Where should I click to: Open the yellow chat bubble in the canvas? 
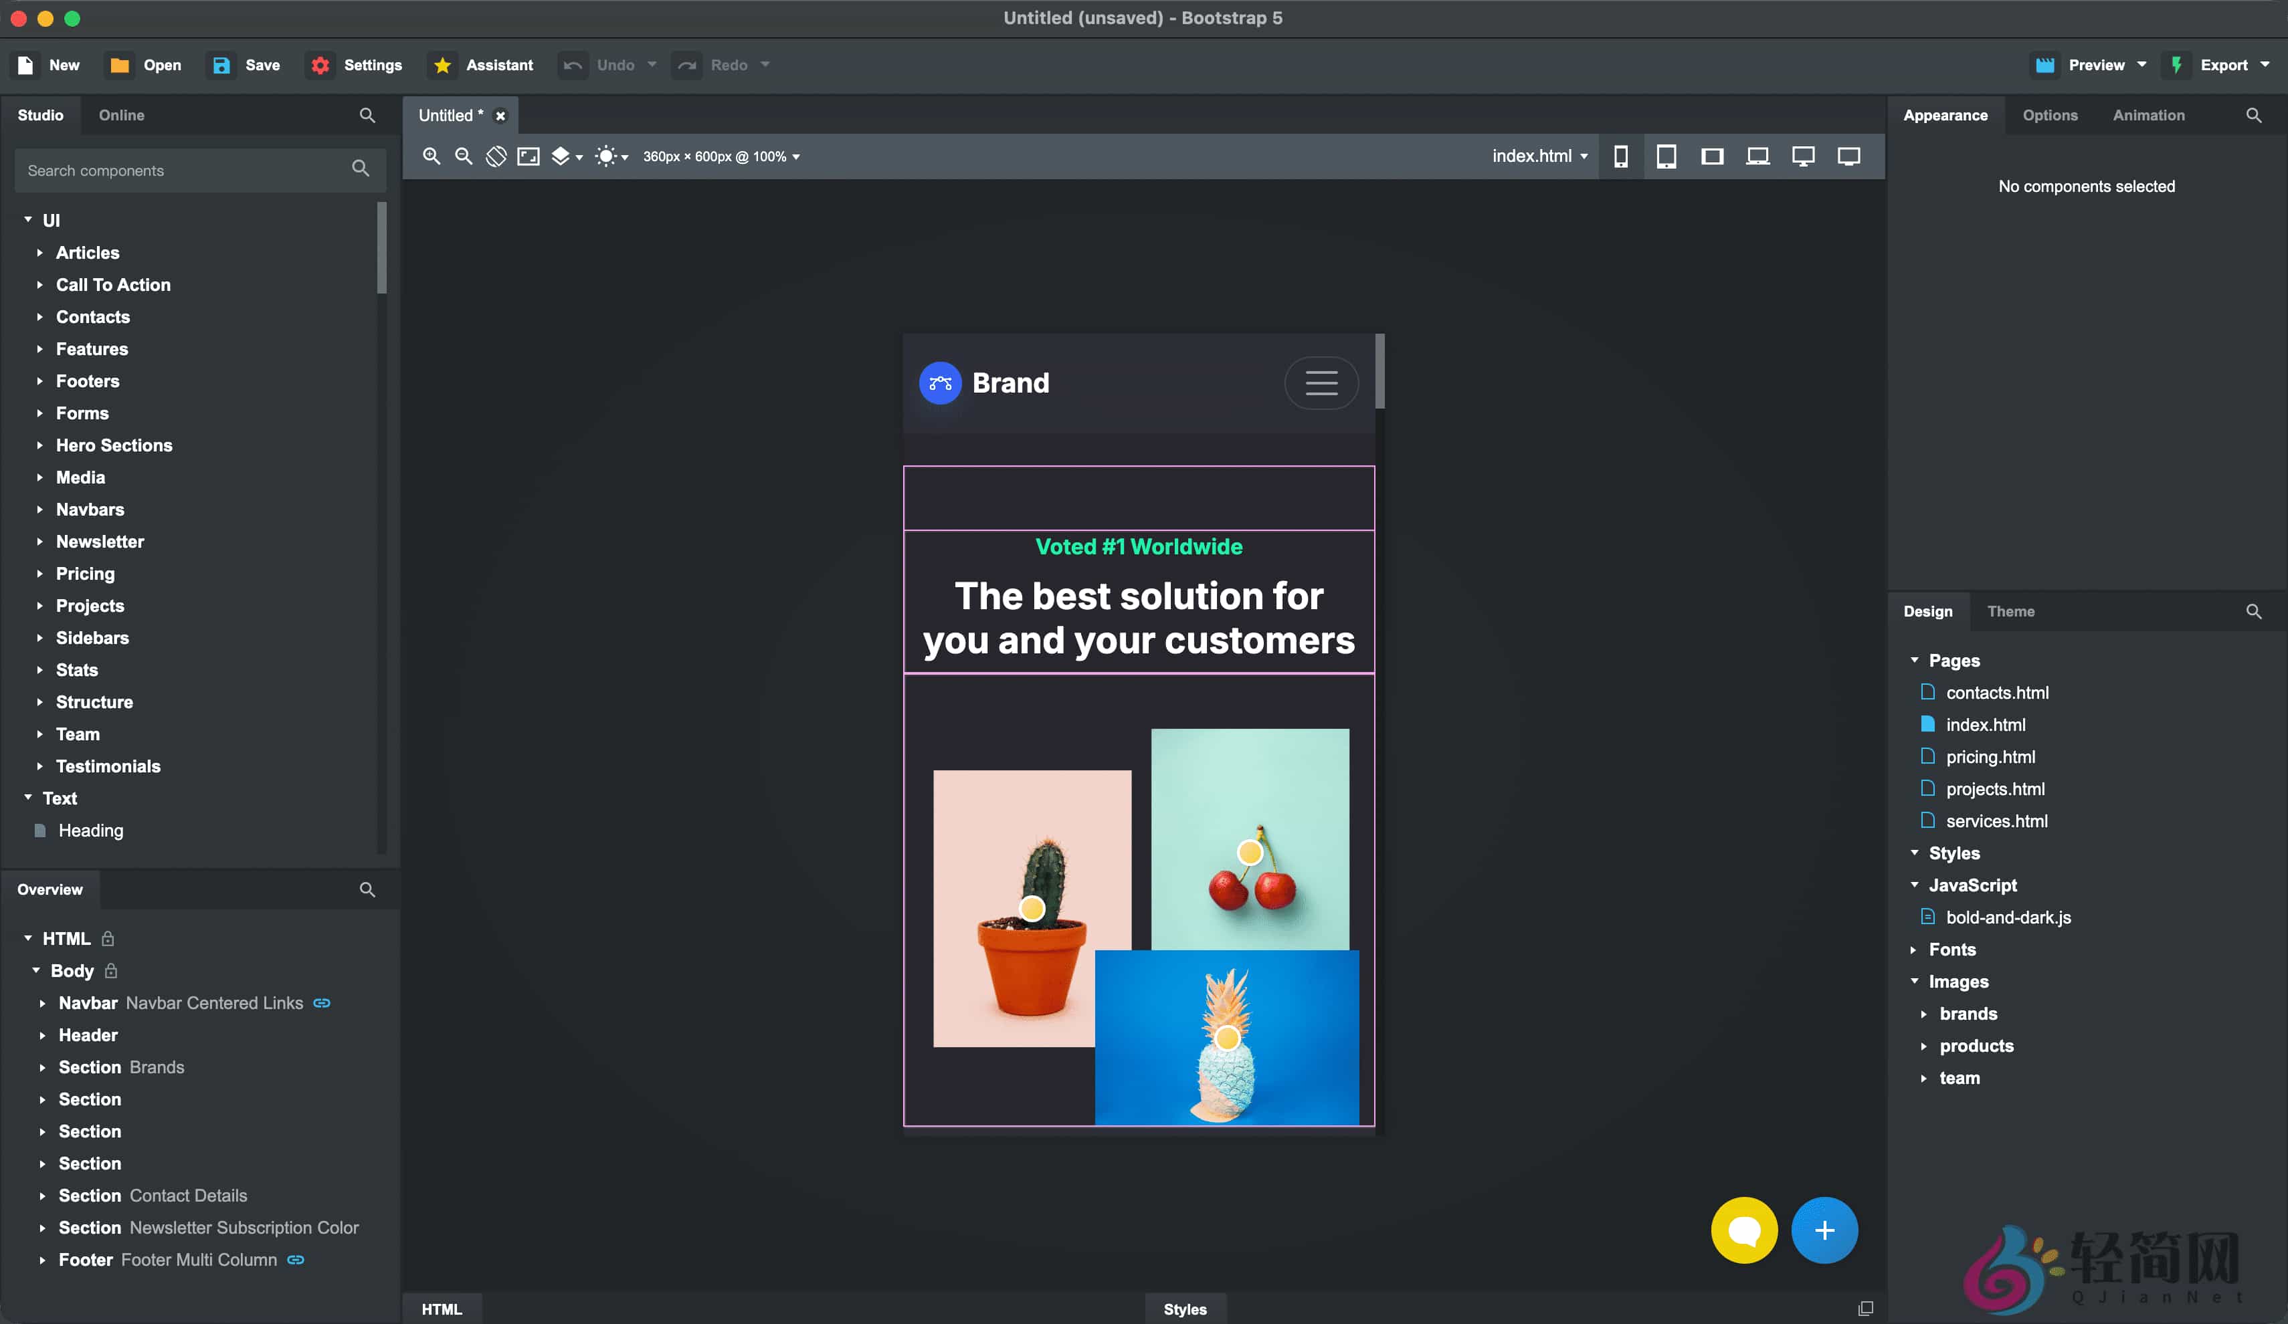1744,1230
